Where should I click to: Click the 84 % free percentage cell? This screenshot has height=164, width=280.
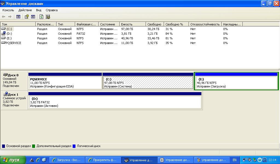pos(169,34)
